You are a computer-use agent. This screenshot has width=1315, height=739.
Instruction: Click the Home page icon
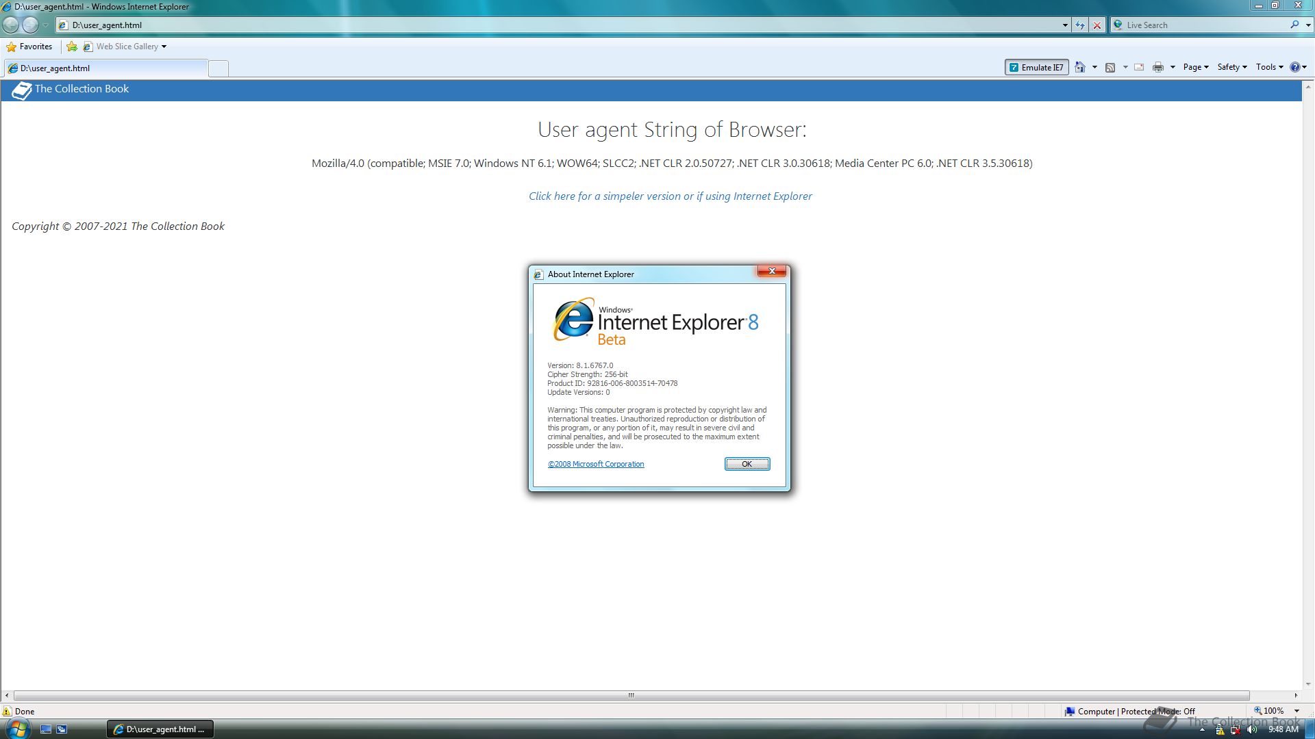(1080, 67)
